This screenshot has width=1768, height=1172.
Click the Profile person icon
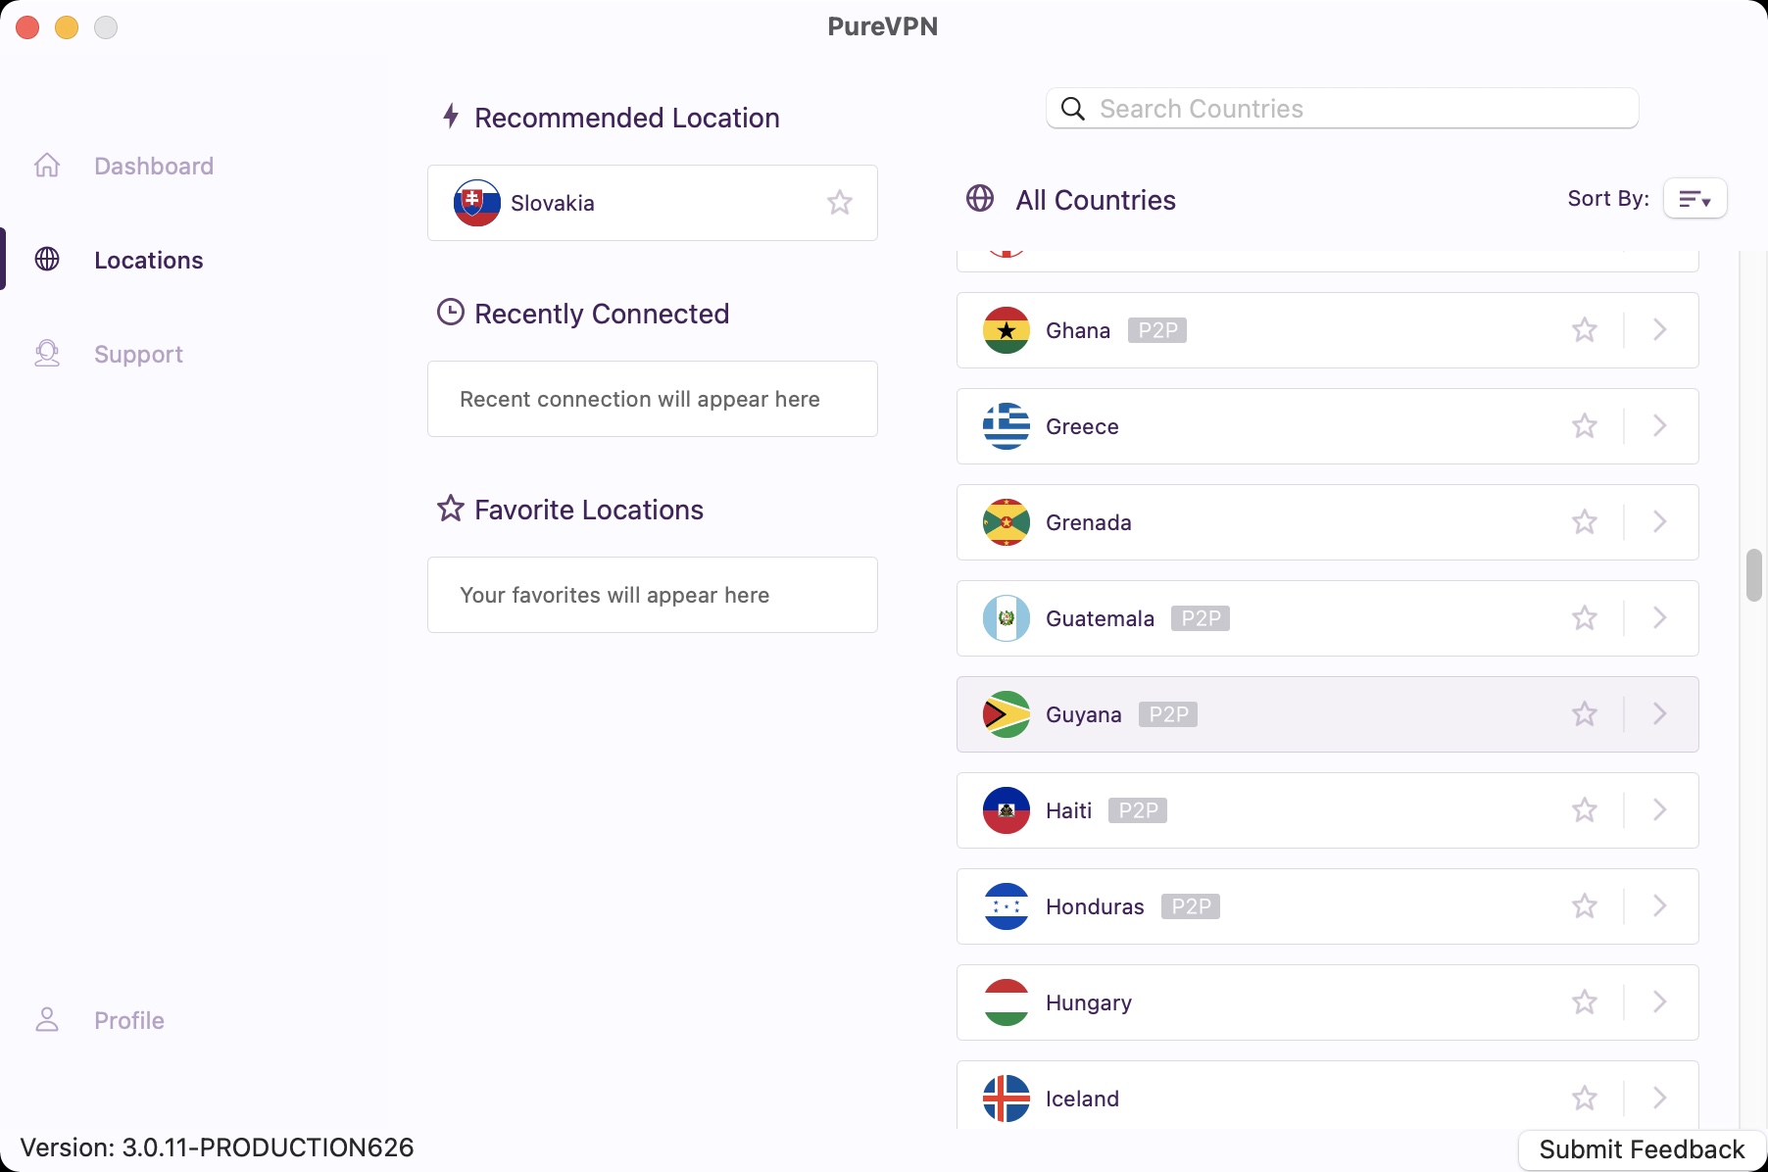pos(47,1020)
